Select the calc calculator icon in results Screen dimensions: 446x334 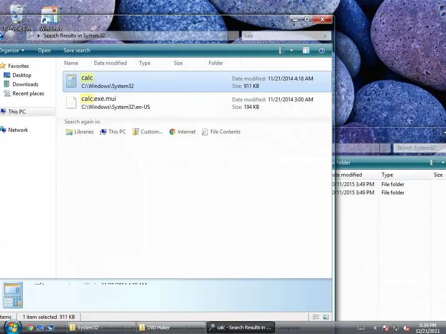tap(71, 81)
